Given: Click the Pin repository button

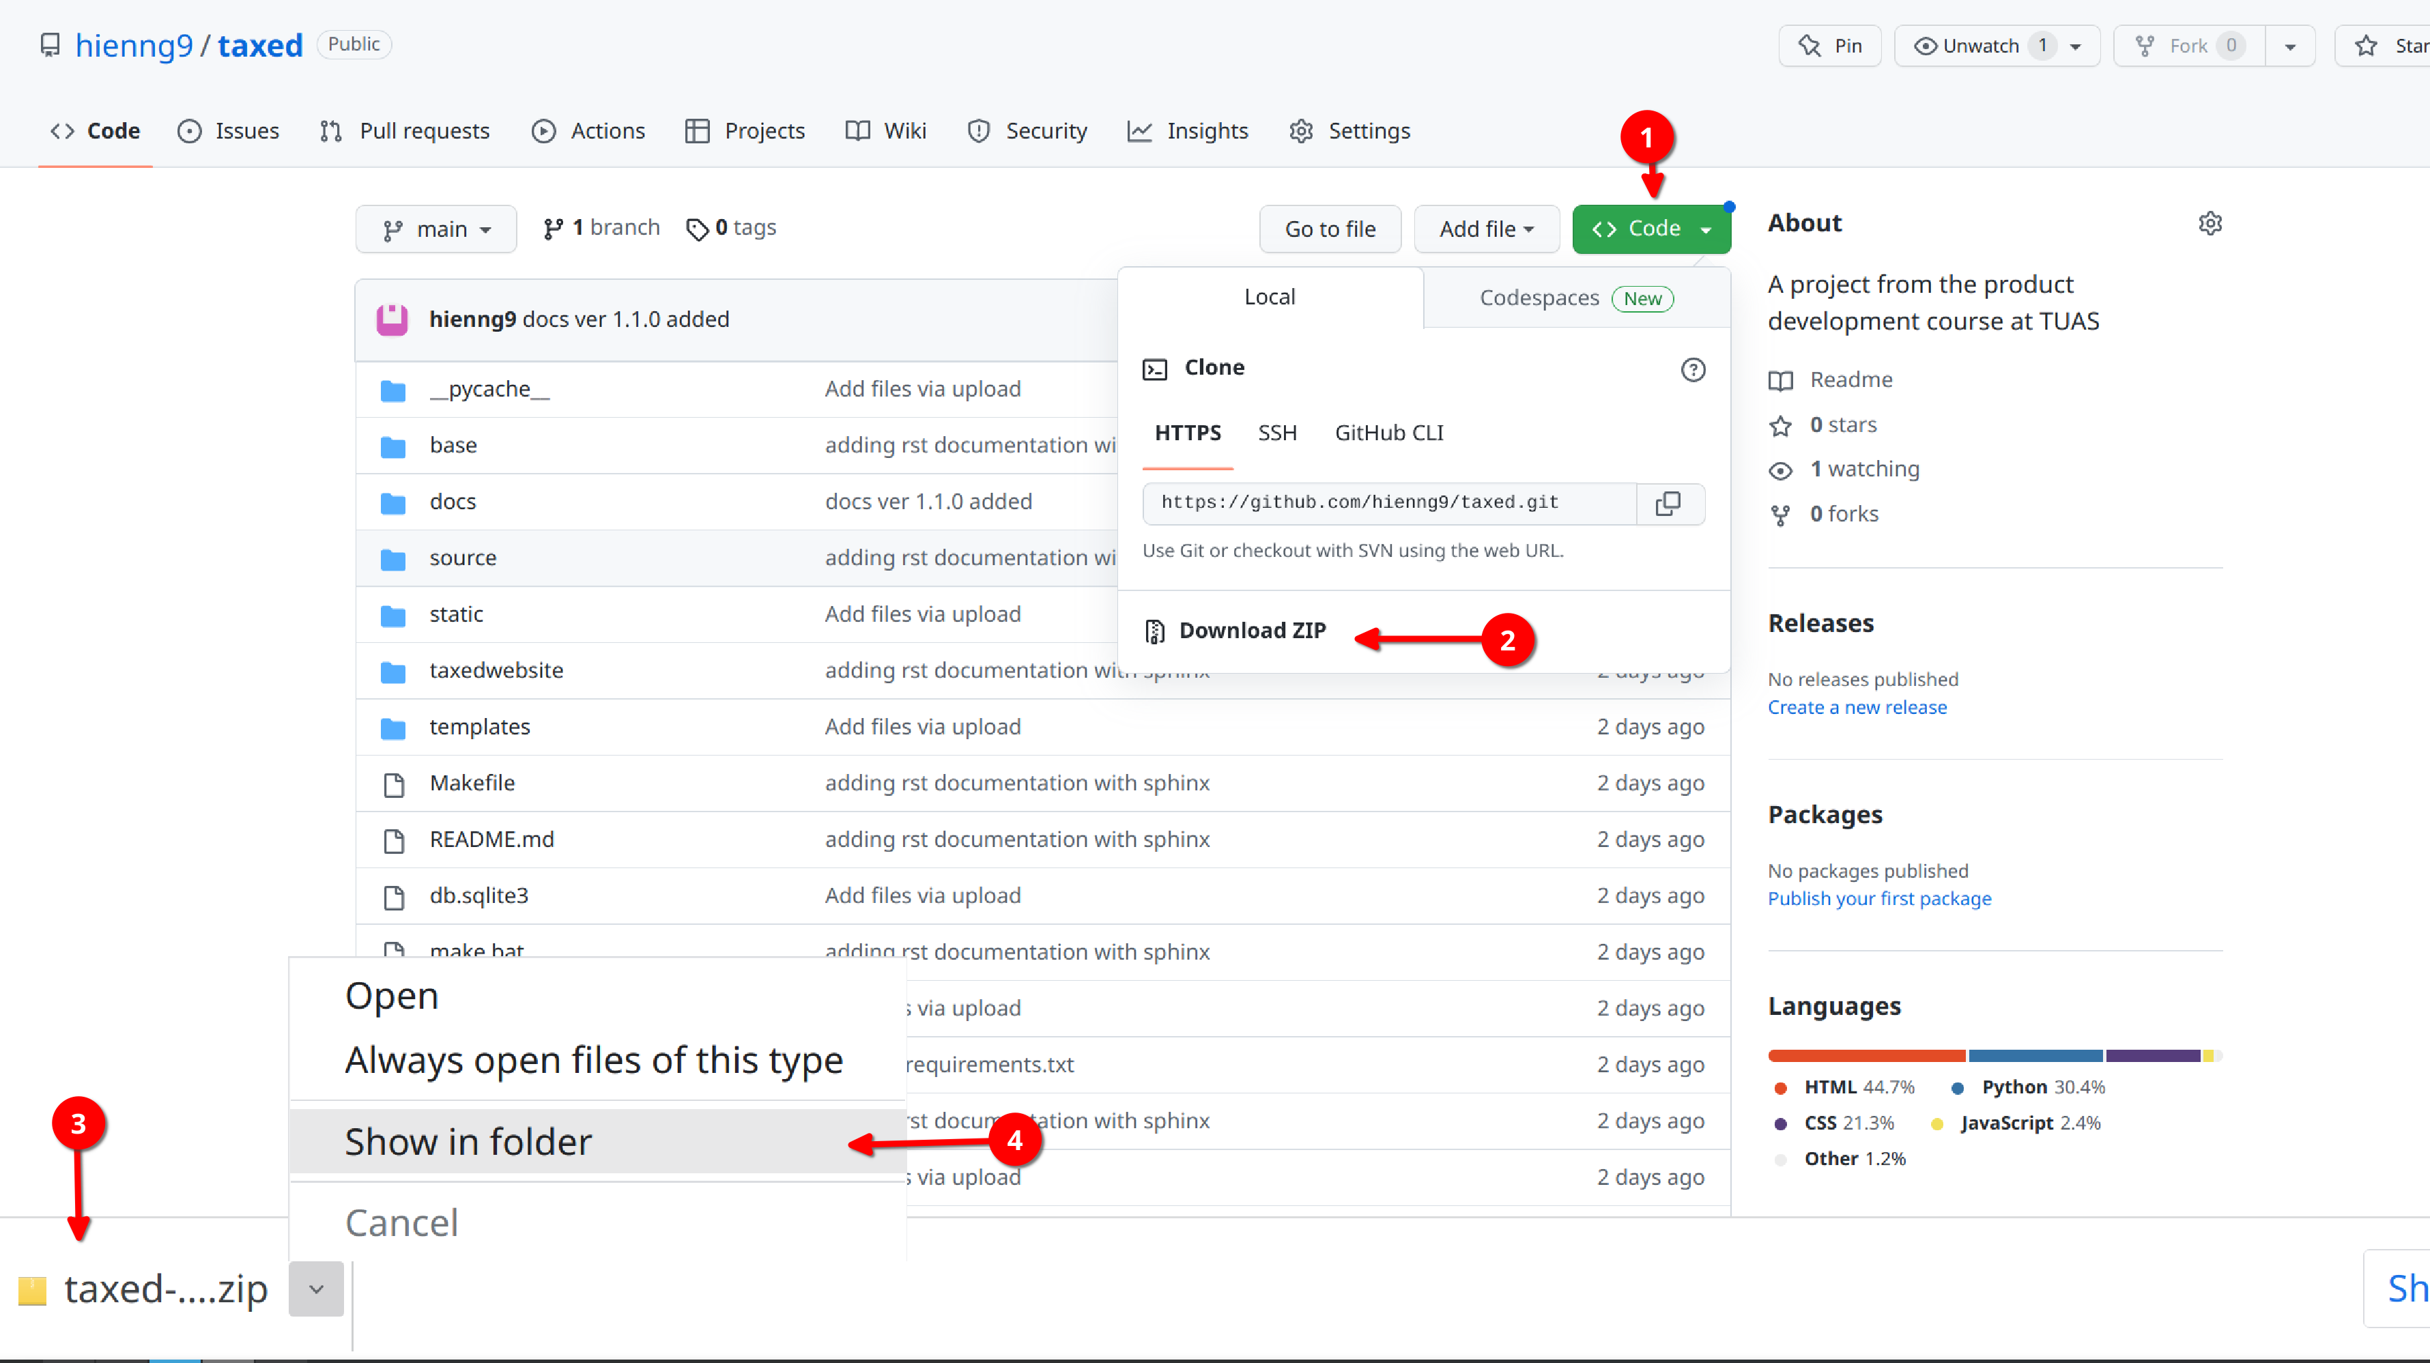Looking at the screenshot, I should (x=1829, y=45).
